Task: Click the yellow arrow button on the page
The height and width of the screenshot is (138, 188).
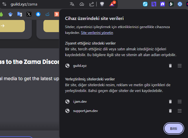Action: coord(12,26)
